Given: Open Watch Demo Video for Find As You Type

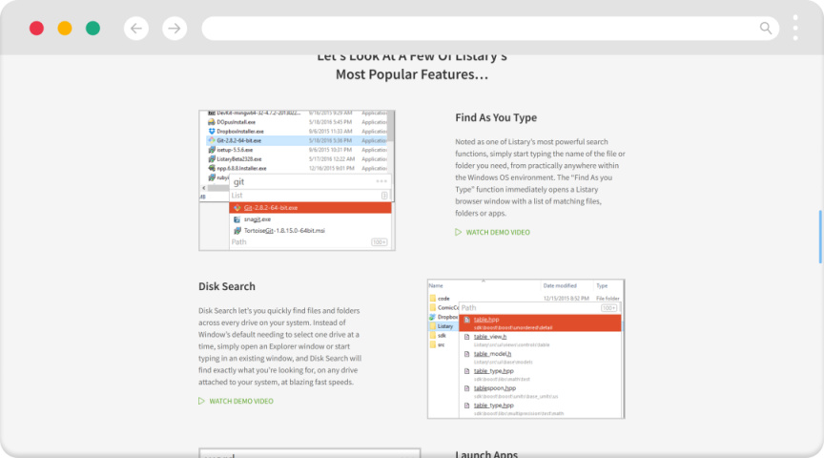Looking at the screenshot, I should pos(498,232).
